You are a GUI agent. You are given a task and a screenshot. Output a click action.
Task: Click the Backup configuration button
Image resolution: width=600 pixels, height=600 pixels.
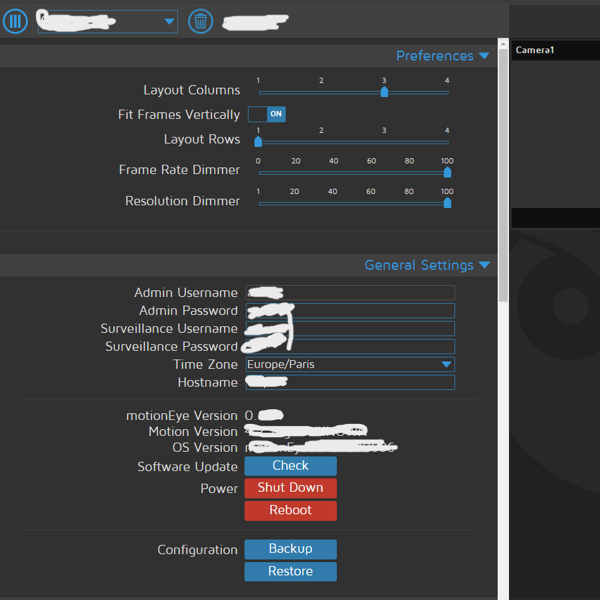click(x=290, y=549)
